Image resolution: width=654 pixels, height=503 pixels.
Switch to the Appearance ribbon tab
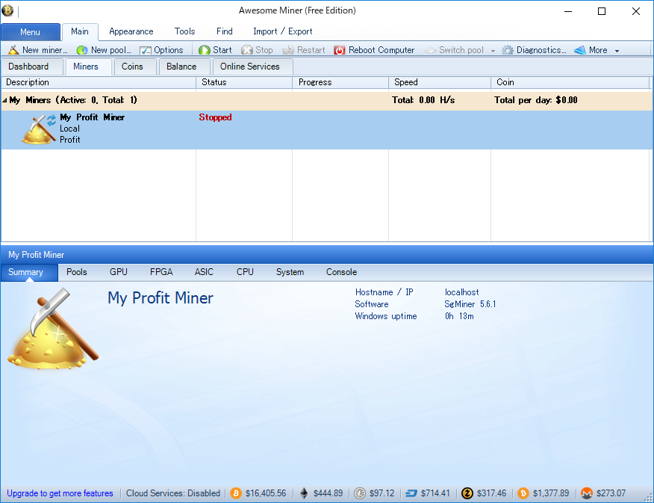(x=131, y=31)
